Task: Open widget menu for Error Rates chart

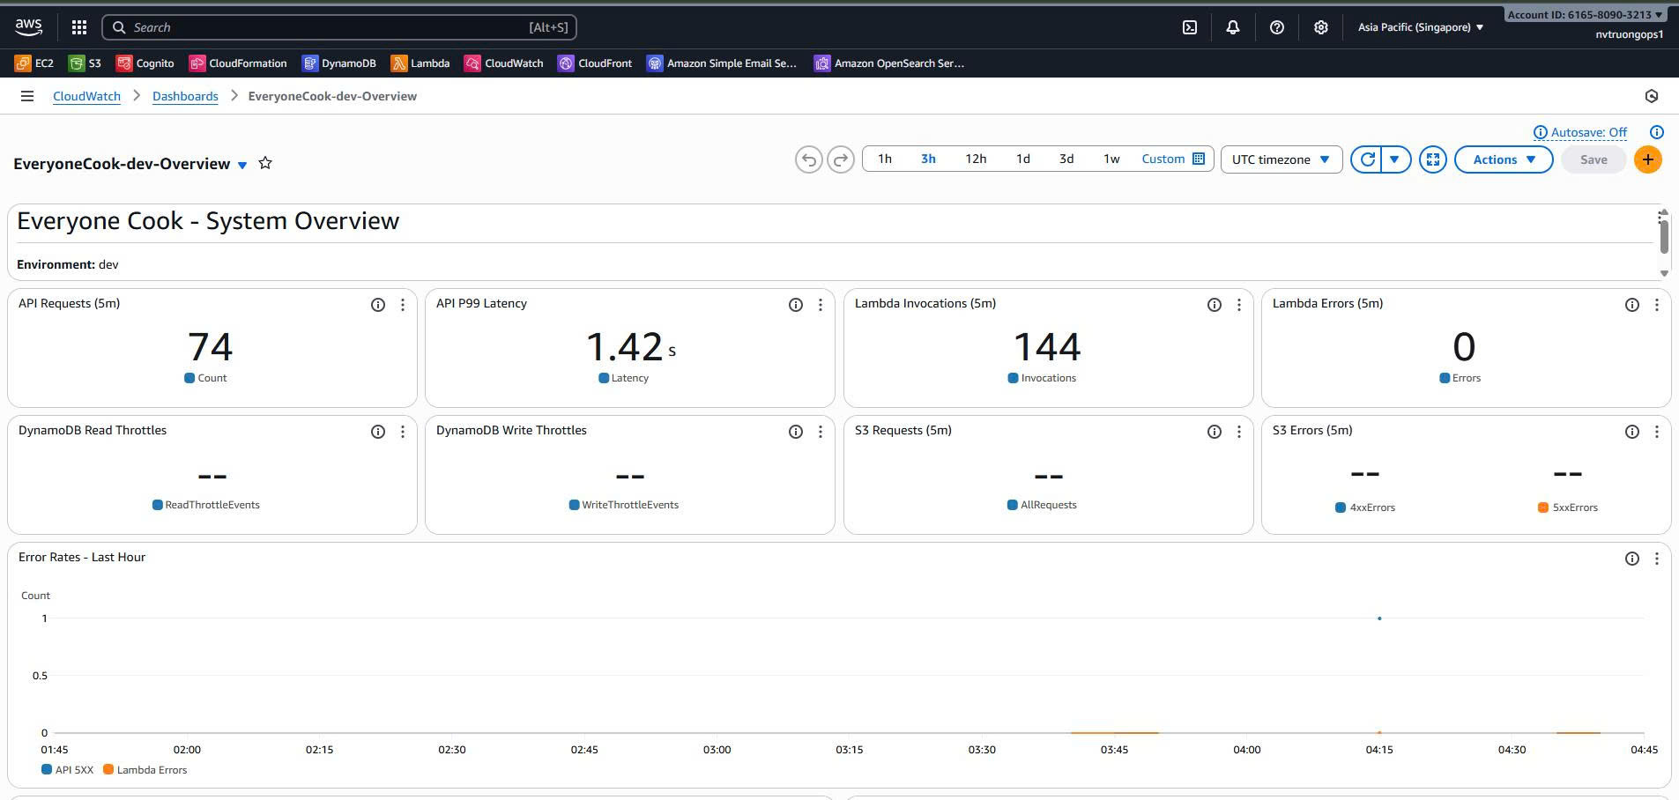Action: click(1657, 559)
